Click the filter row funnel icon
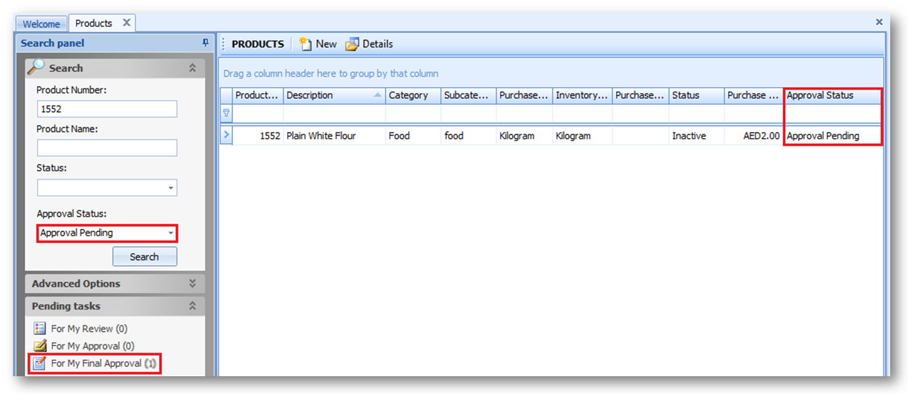908x394 pixels. 226,114
